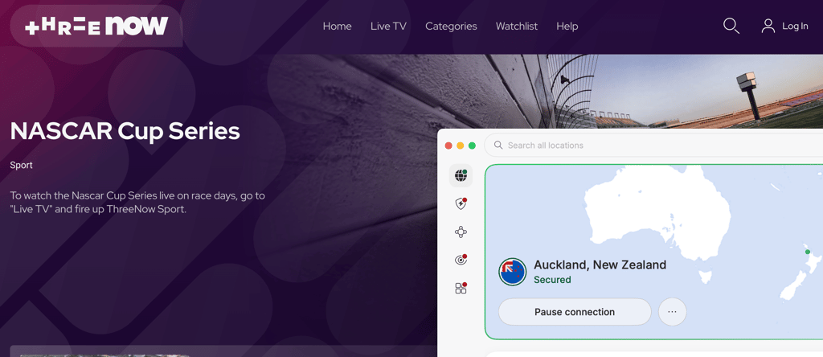Image resolution: width=823 pixels, height=357 pixels.
Task: Open the VPN apps grid icon
Action: coord(461,288)
